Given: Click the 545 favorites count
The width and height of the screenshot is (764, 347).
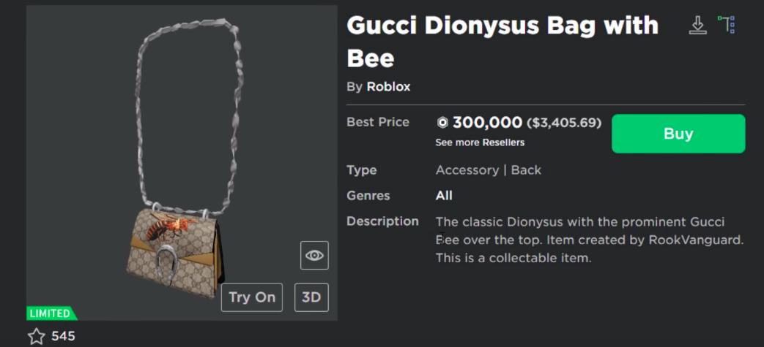Looking at the screenshot, I should 63,337.
